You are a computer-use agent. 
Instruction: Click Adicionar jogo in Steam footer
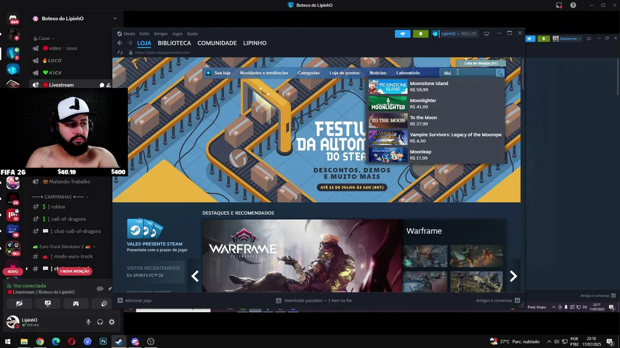tap(135, 301)
